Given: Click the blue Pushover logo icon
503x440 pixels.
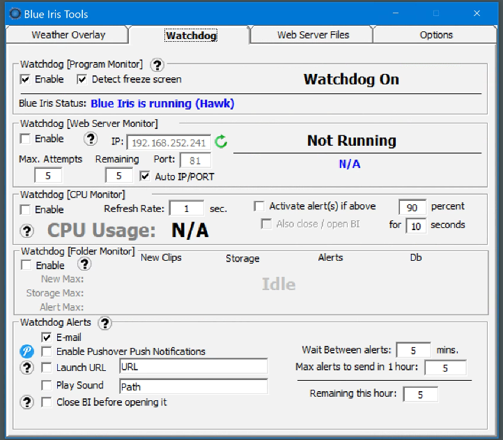Looking at the screenshot, I should tap(26, 351).
